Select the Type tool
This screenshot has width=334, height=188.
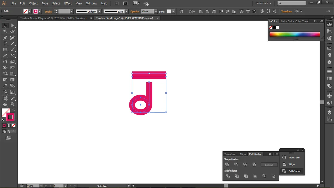5,44
